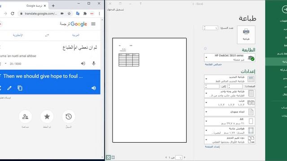Suggest an edit with the pencil icon
Image resolution: width=287 pixels, height=161 pixels.
9,88
